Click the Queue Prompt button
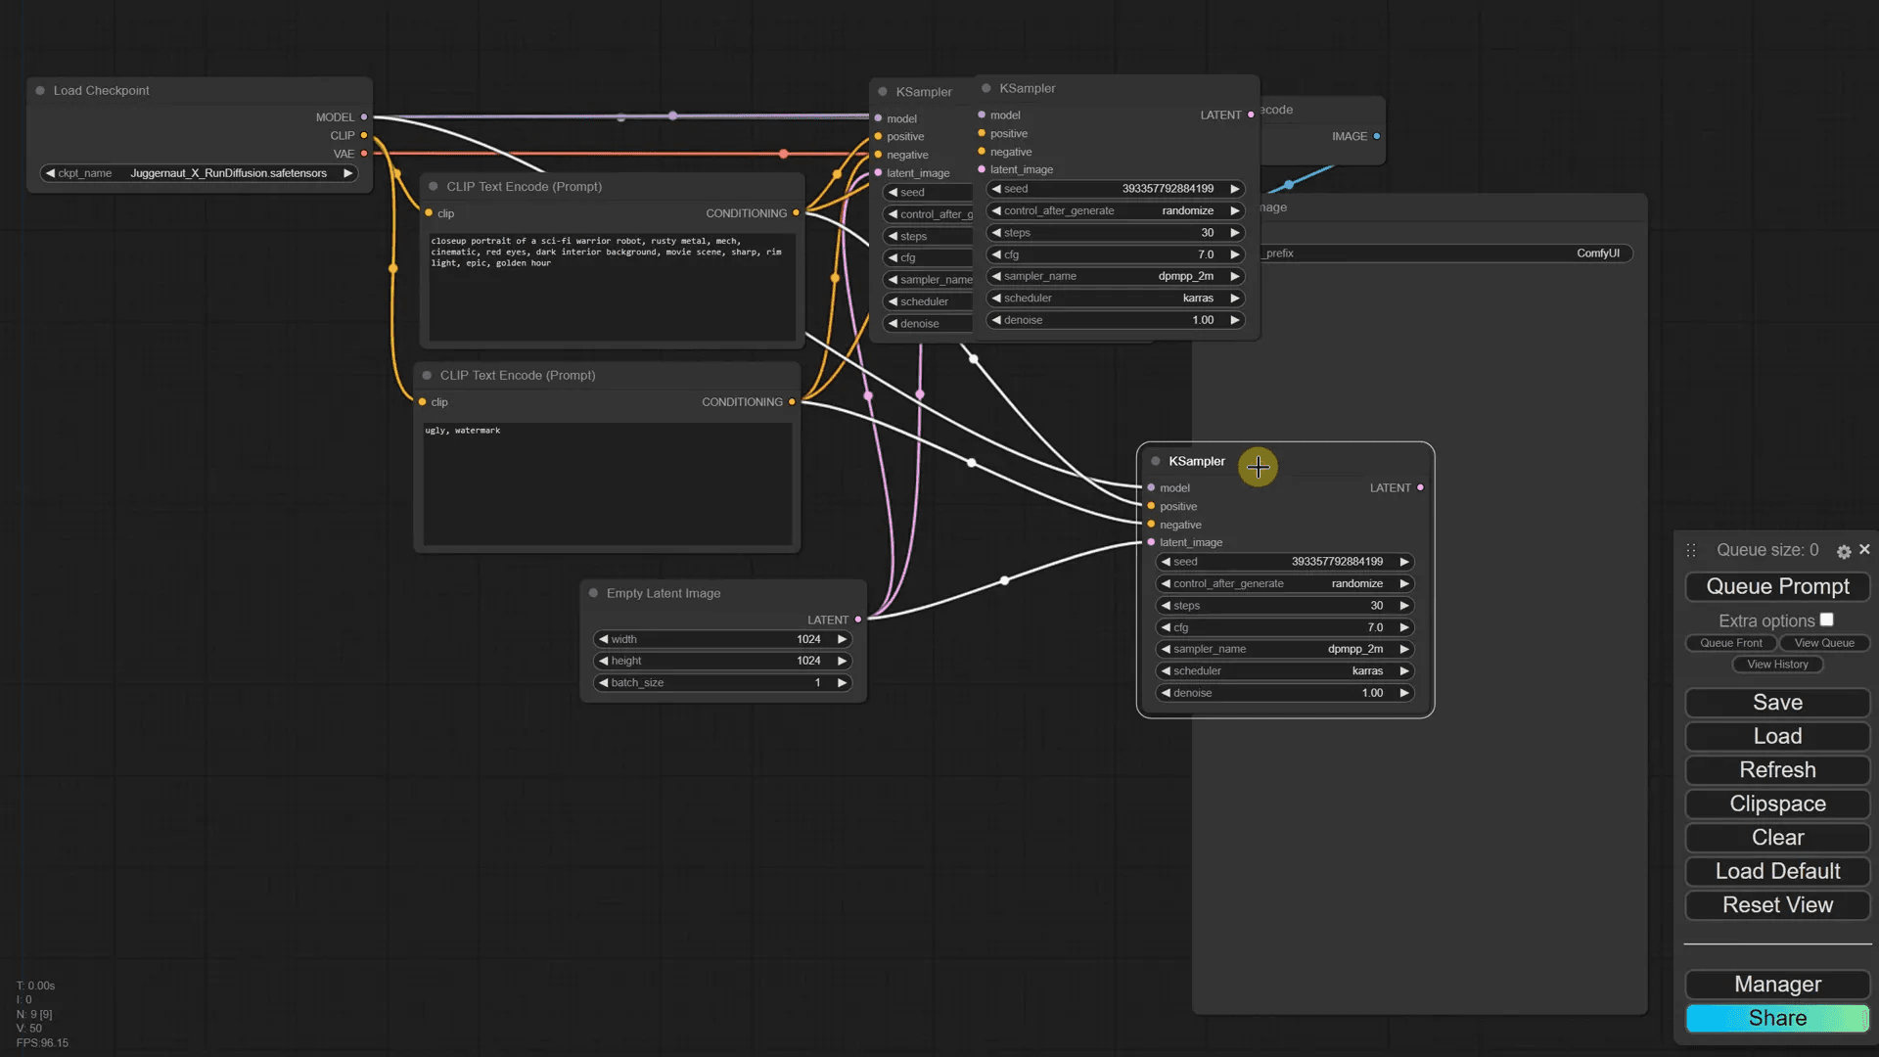The height and width of the screenshot is (1057, 1879). (1777, 586)
